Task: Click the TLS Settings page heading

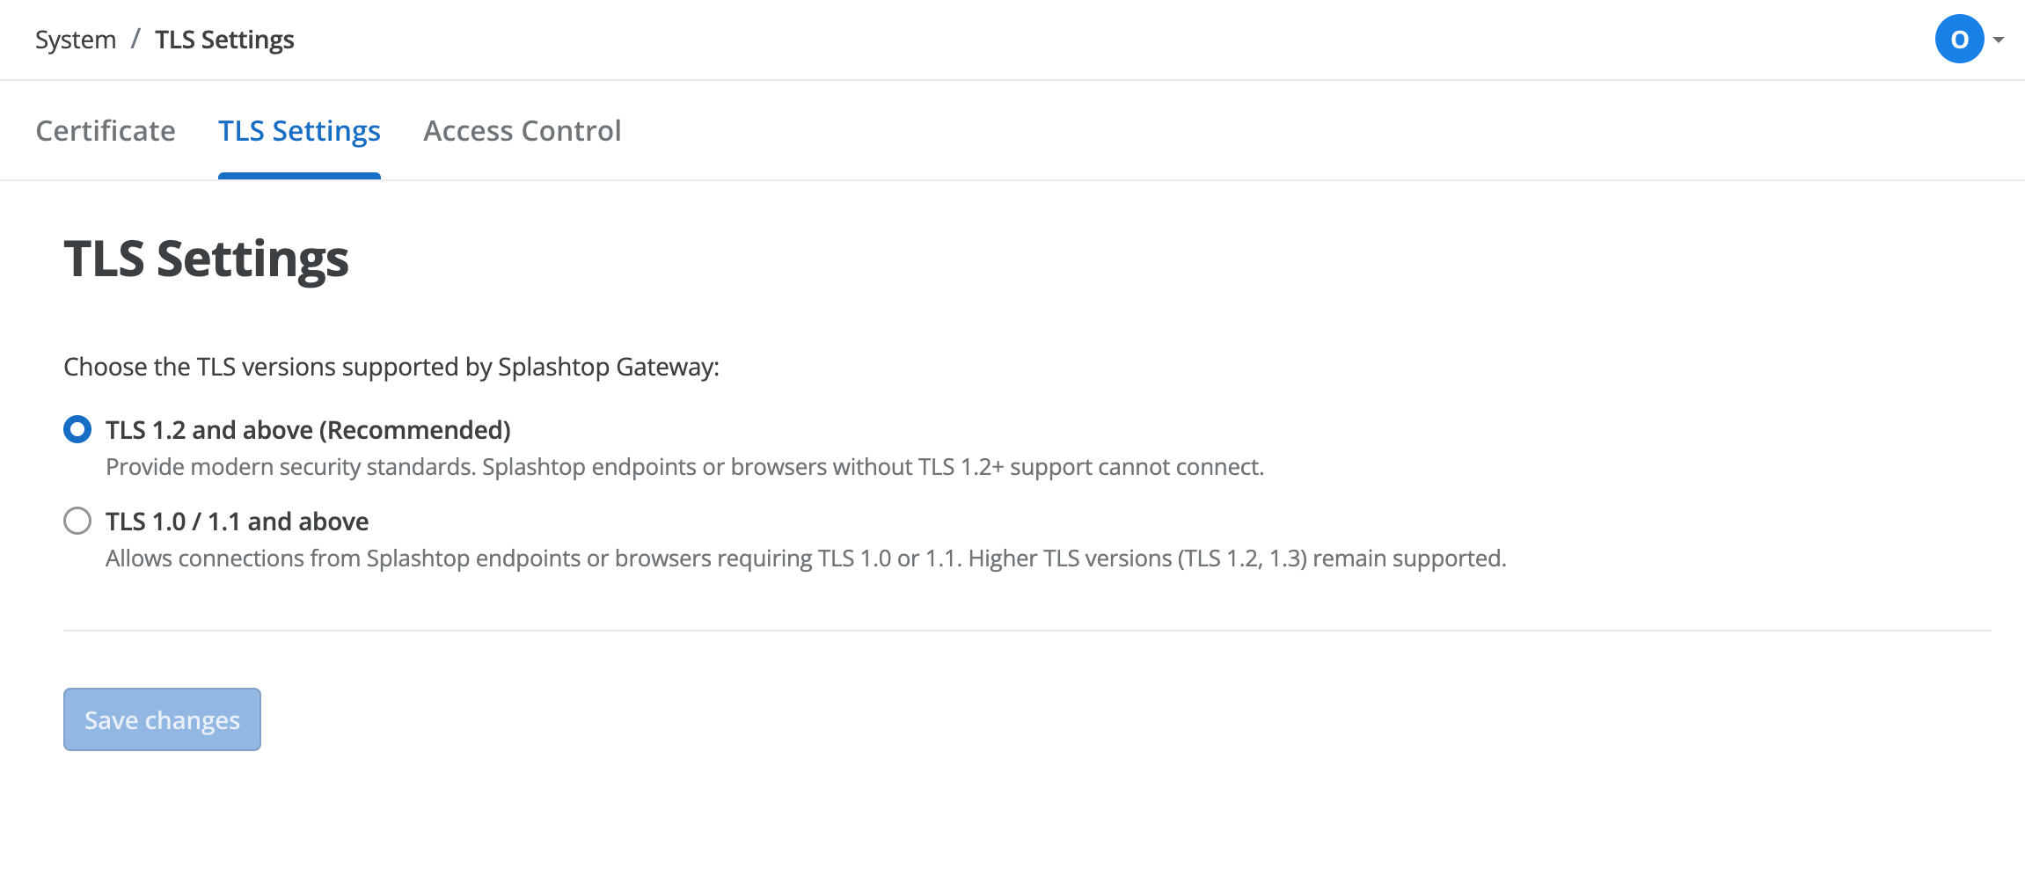Action: 206,259
